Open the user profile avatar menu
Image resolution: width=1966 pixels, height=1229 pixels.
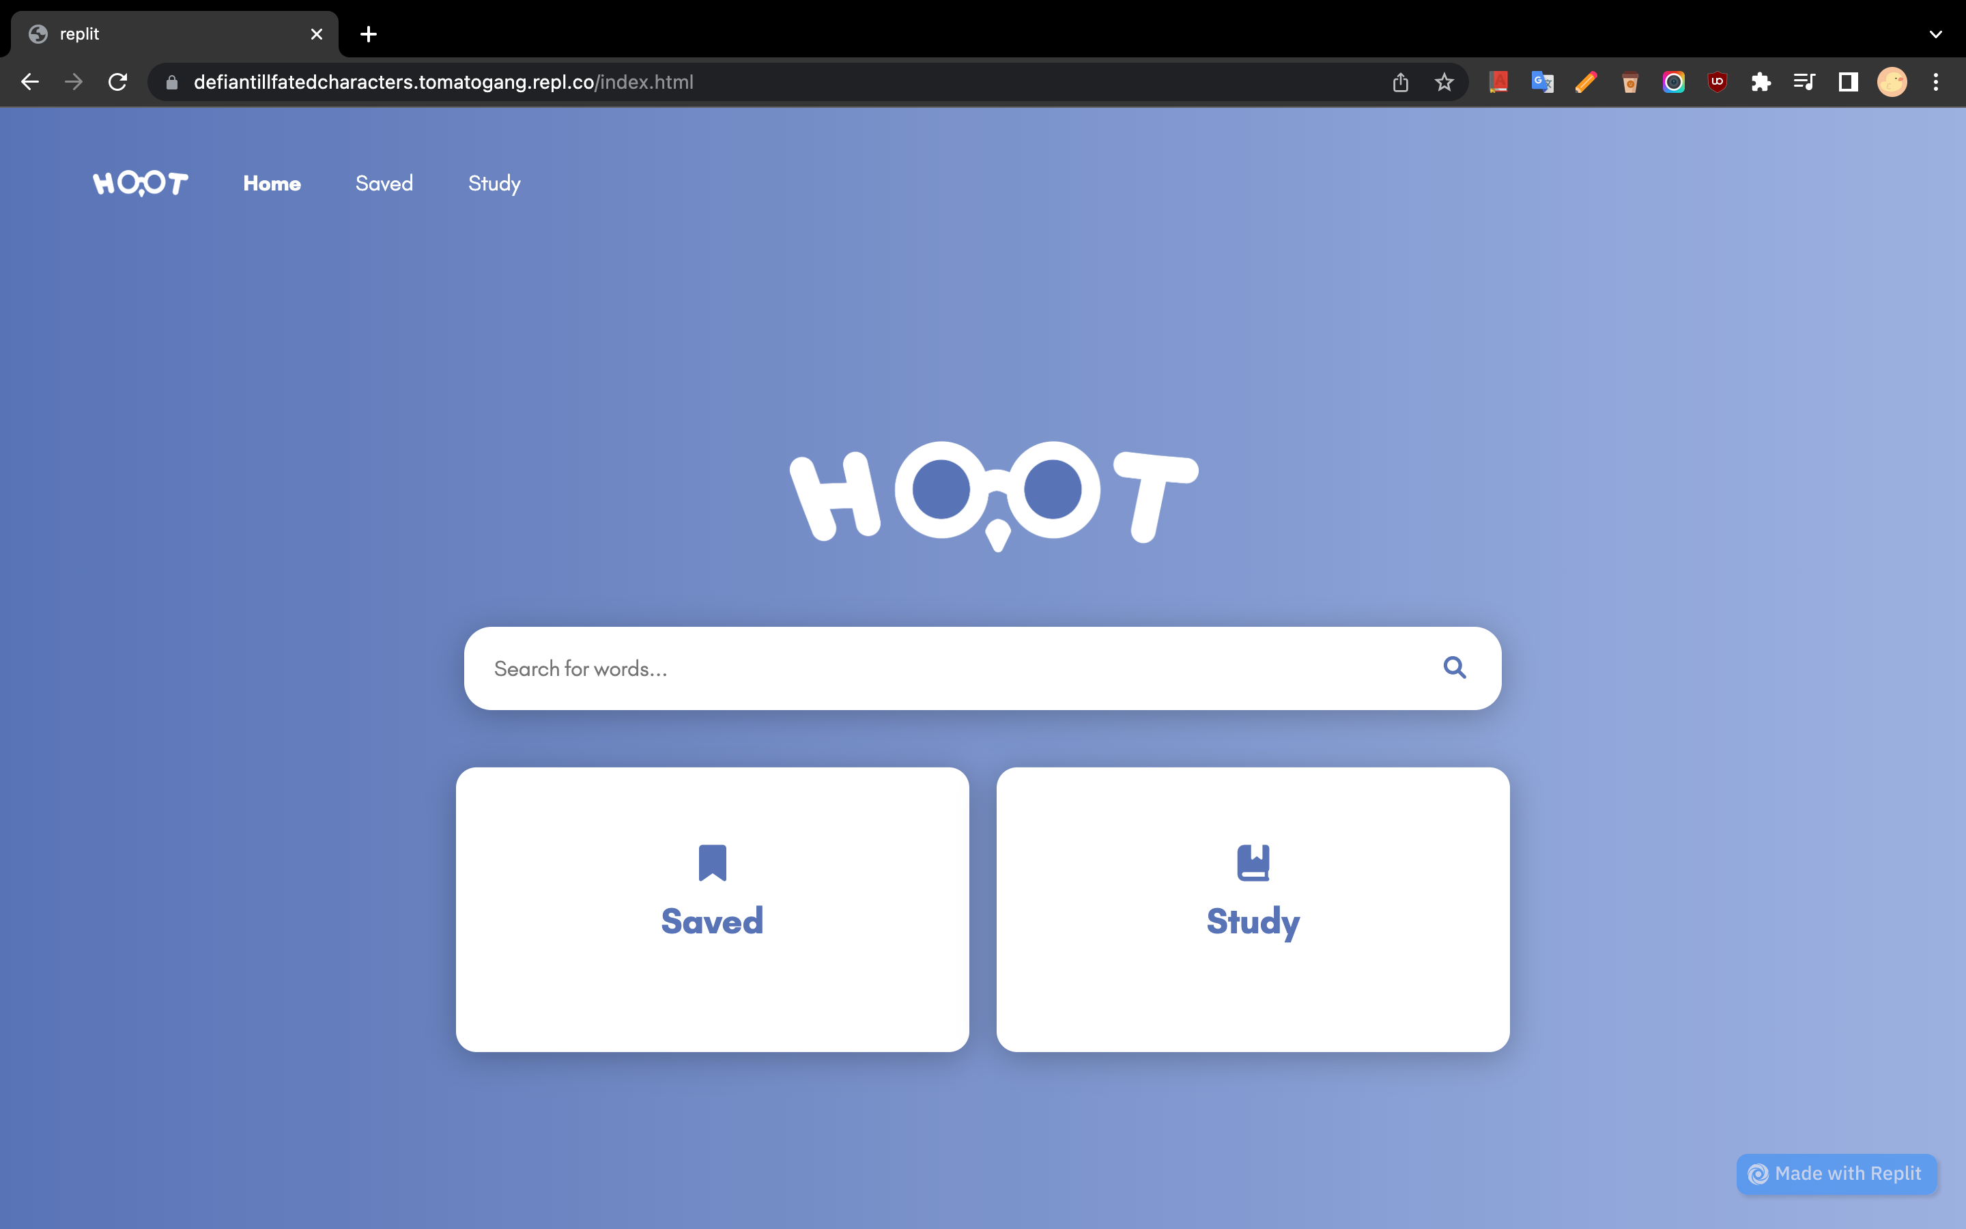[x=1892, y=82]
